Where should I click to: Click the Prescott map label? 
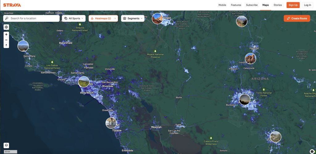233,69
